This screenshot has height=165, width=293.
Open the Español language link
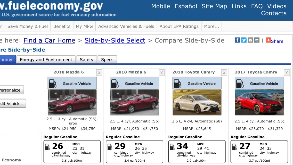pyautogui.click(x=186, y=6)
